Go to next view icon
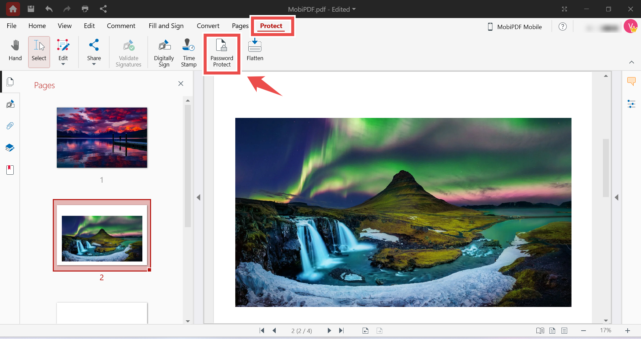641x339 pixels. tap(379, 331)
